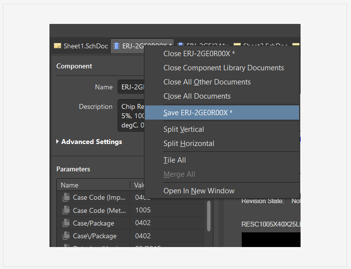Choose Close Component Library Documents
Screen dimensions: 351x269
[x=222, y=68]
